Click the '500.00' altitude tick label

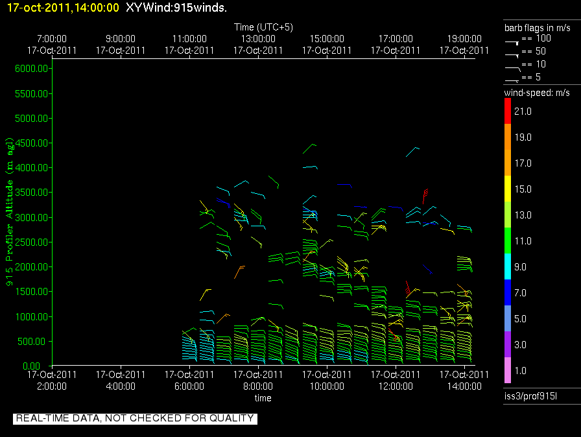[x=33, y=342]
